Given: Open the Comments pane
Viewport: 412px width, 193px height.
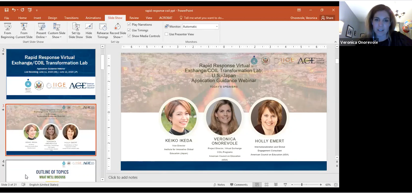Looking at the screenshot, I should (x=238, y=185).
